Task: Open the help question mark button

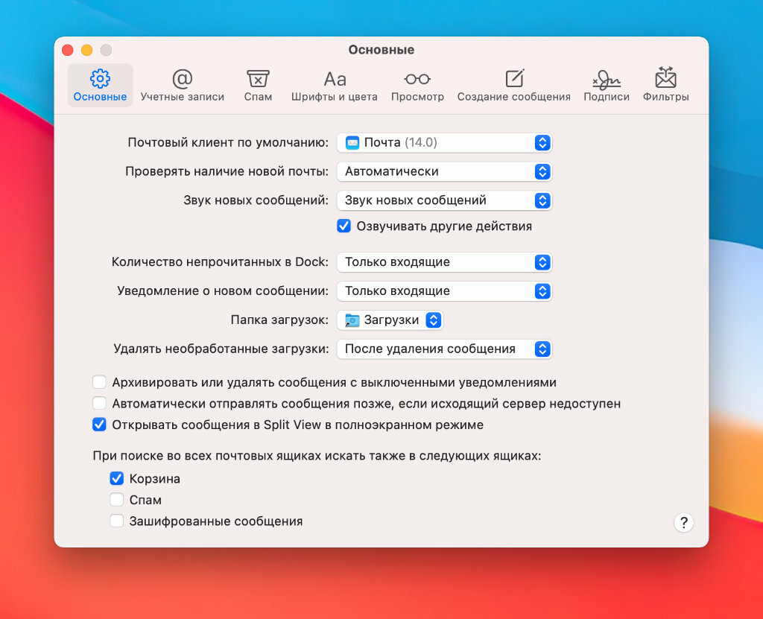Action: click(684, 523)
